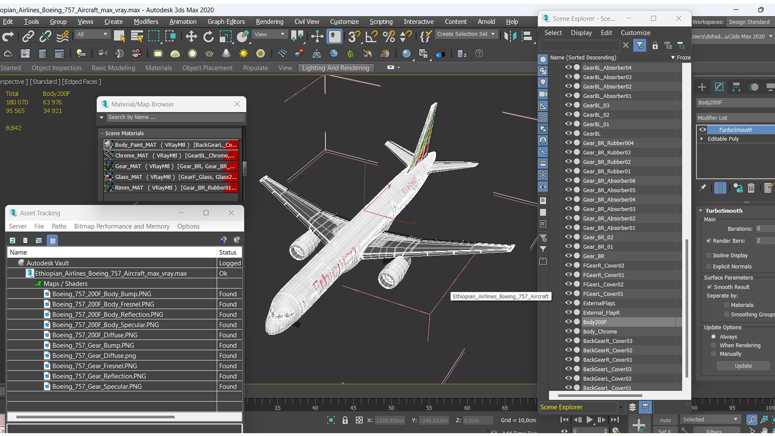Select the When Rendering update option
775x436 pixels.
(713, 345)
